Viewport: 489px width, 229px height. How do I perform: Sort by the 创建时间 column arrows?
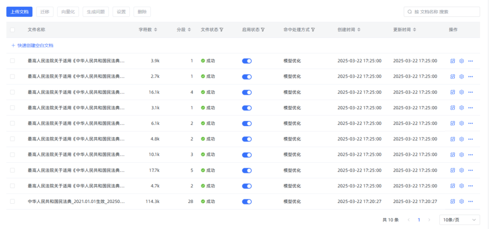pyautogui.click(x=359, y=29)
